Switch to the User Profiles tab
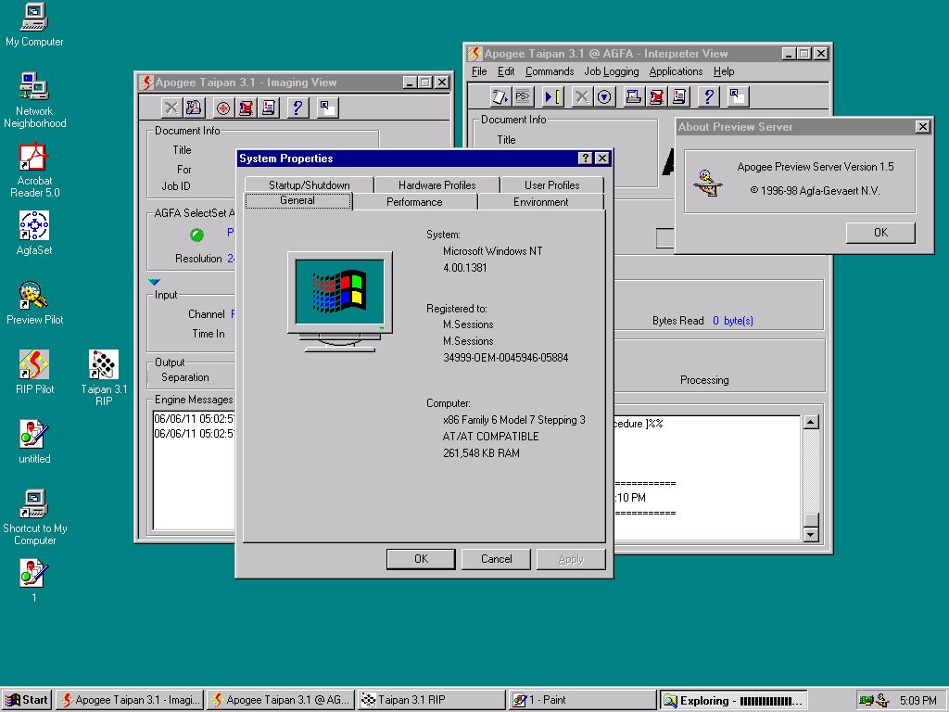This screenshot has width=949, height=712. pos(552,184)
